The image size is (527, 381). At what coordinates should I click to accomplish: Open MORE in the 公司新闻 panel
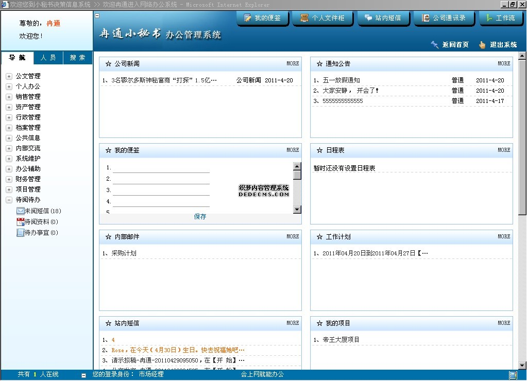(x=293, y=64)
